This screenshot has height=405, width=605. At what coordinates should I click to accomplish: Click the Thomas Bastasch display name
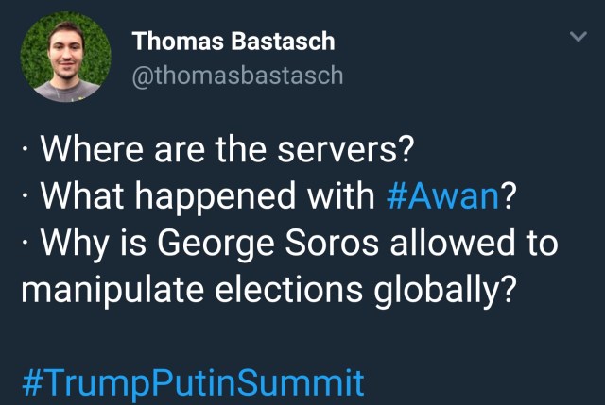(x=233, y=41)
